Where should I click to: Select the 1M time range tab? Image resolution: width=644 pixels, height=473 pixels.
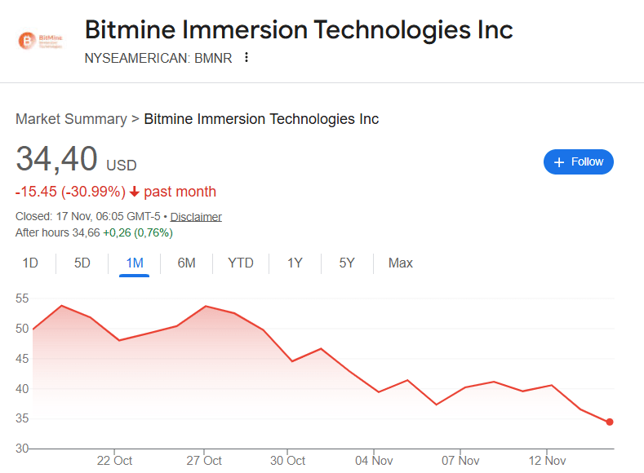pyautogui.click(x=135, y=263)
